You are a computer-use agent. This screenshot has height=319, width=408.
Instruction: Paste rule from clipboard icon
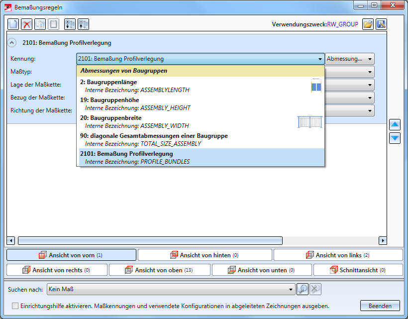point(53,24)
